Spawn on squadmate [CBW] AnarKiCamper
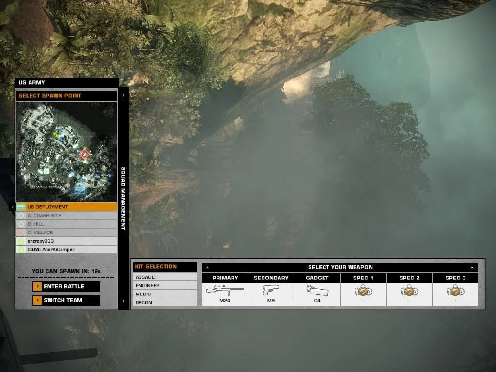Screen dimensions: 496x372 (66, 249)
